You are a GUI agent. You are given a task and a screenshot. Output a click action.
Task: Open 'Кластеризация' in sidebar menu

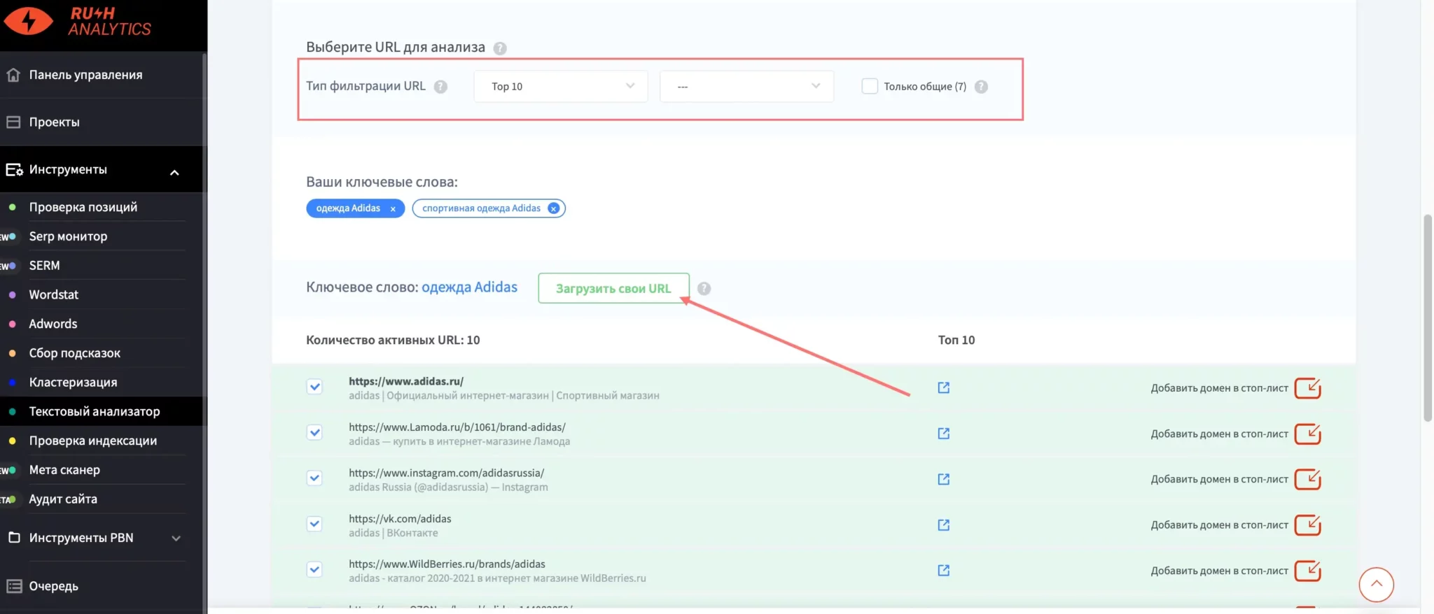click(73, 383)
